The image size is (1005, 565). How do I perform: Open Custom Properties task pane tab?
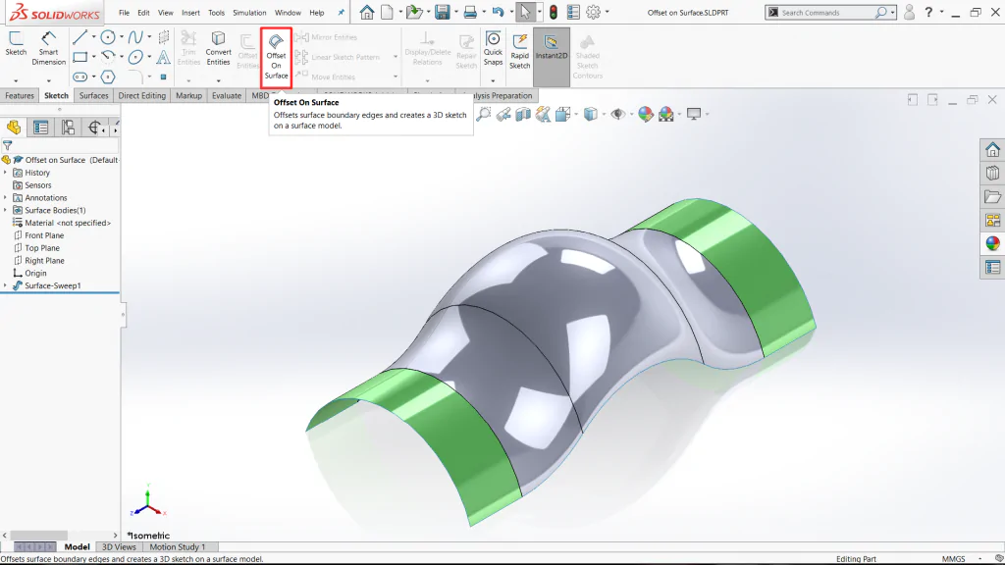tap(993, 267)
